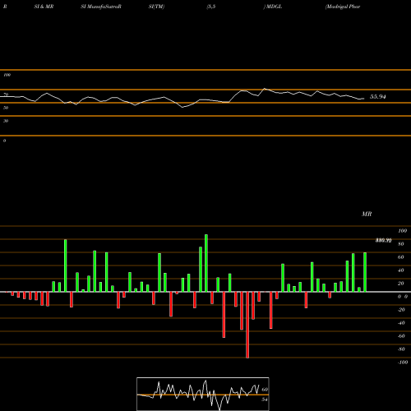The height and width of the screenshot is (411, 411).
Task: Click the 80 label on the MR axis
Action: click(x=401, y=244)
